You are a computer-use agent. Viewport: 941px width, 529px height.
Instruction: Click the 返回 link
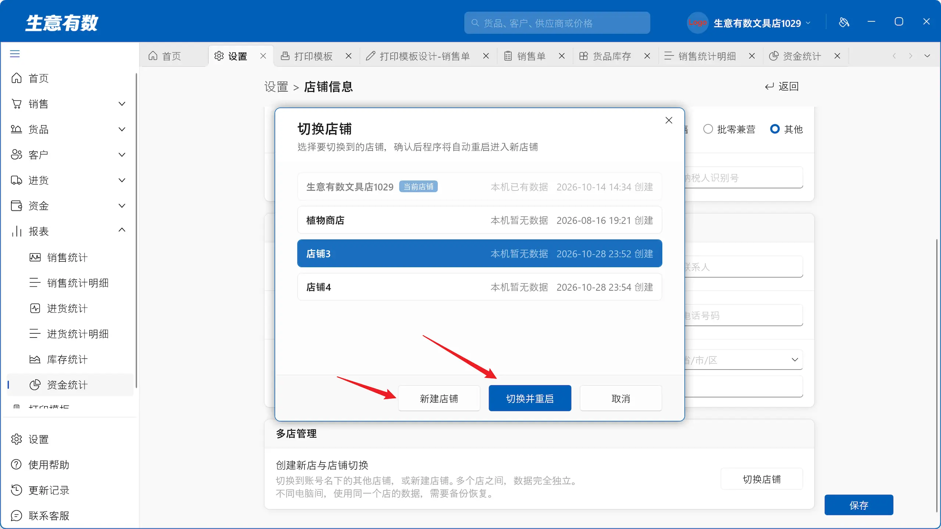(781, 86)
